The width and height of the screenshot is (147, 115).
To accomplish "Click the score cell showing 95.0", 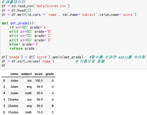I will [x=40, y=93].
